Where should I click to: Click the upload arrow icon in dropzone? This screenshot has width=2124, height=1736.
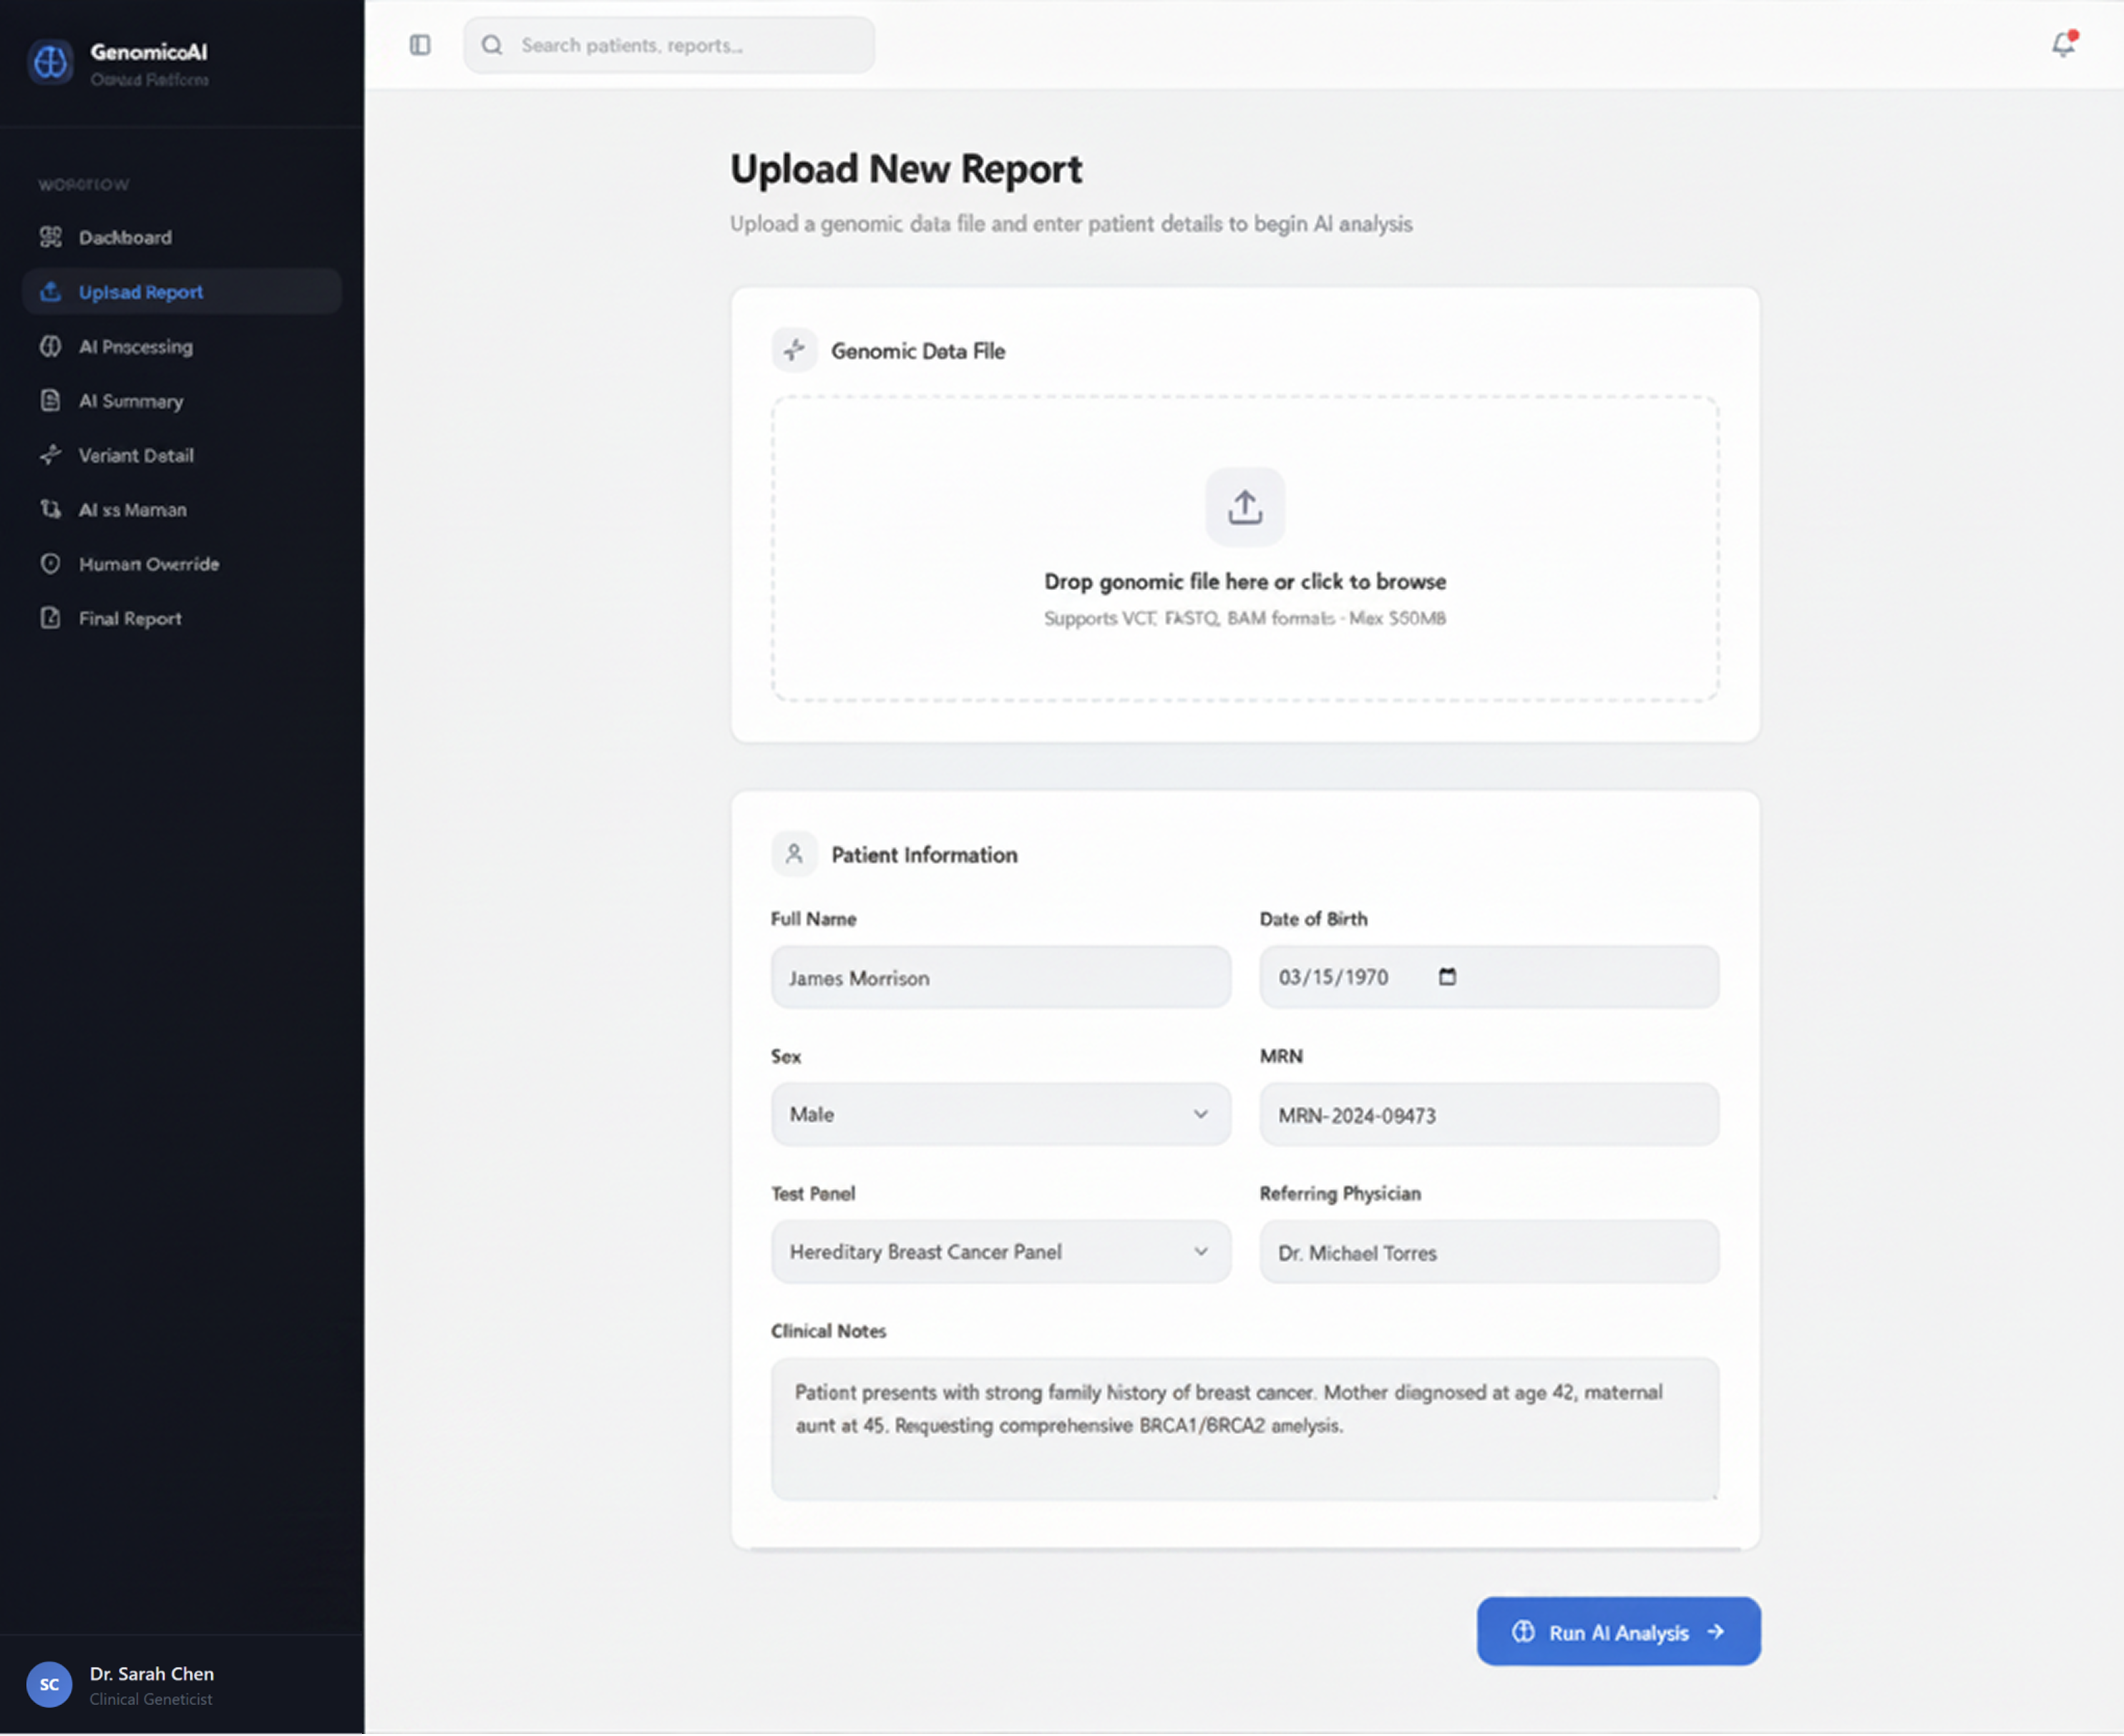(1244, 507)
